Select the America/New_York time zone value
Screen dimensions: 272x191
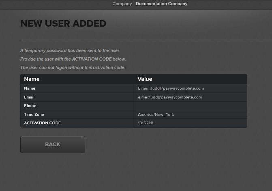point(156,115)
